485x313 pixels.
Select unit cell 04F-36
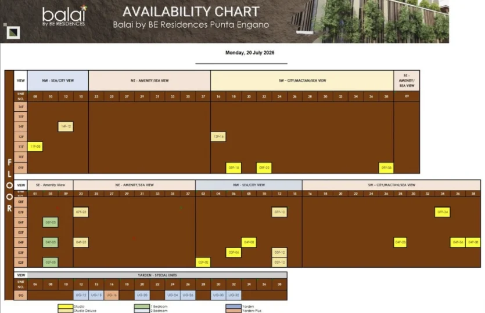point(458,242)
